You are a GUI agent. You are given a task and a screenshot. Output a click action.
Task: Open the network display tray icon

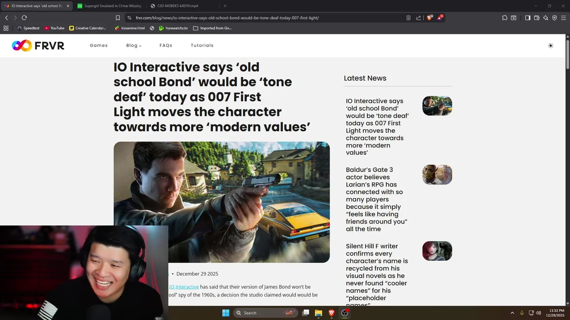tap(531, 313)
